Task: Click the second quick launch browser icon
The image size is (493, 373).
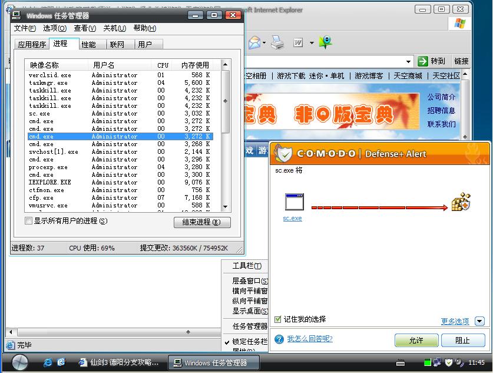Action: (x=61, y=362)
